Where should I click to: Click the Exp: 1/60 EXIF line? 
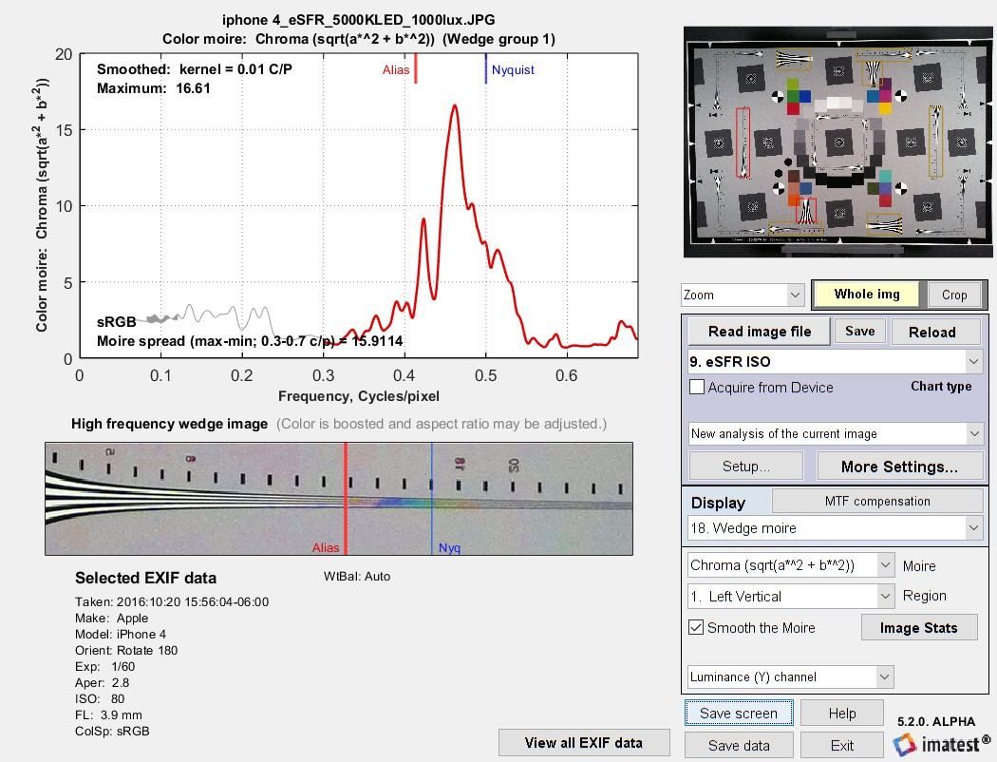click(x=104, y=667)
